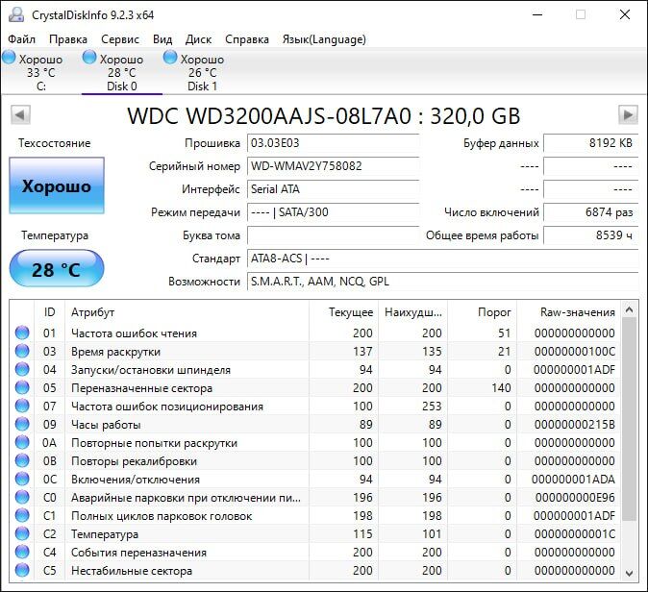648x592 pixels.
Task: Select the Disk 1 status orb
Action: click(170, 59)
